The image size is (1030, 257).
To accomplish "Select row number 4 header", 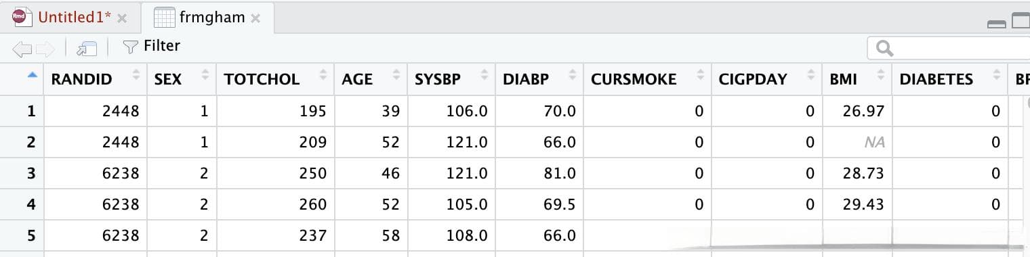I will click(30, 204).
